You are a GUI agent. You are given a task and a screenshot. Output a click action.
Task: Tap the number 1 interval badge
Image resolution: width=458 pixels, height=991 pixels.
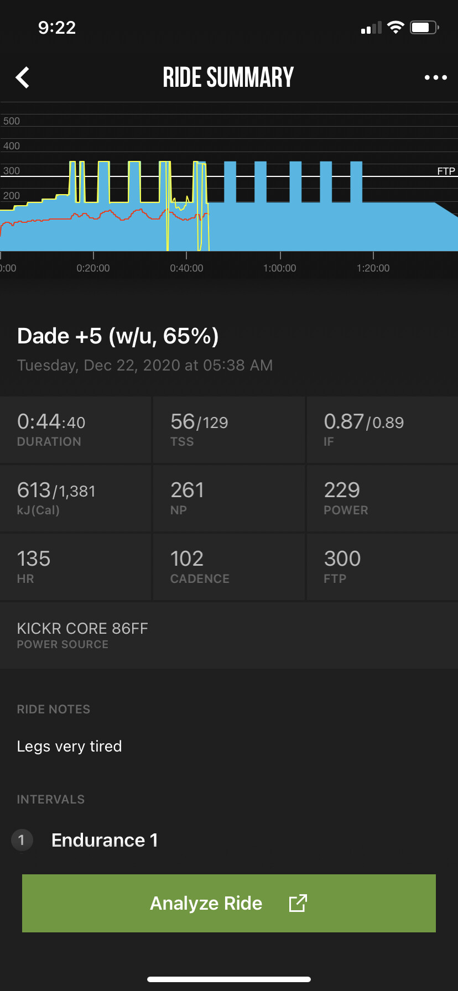tap(22, 841)
